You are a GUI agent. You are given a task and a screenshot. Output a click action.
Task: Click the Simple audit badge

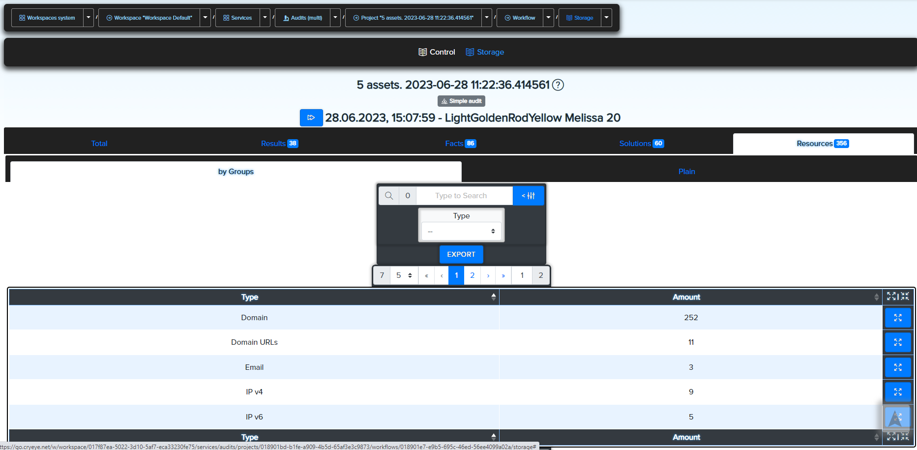point(461,101)
